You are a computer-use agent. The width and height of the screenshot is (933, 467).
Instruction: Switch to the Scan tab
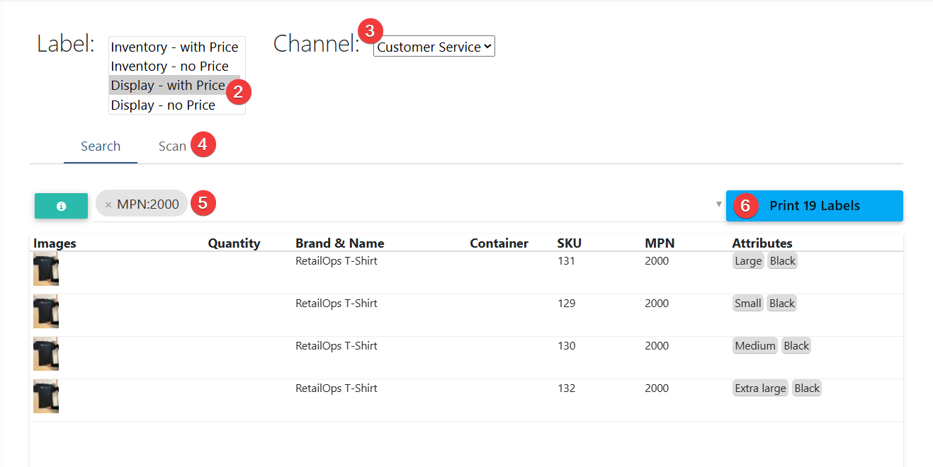172,146
